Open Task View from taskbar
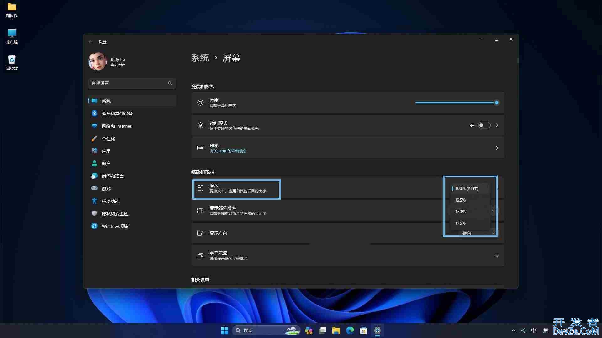Viewport: 602px width, 338px height. [322, 330]
